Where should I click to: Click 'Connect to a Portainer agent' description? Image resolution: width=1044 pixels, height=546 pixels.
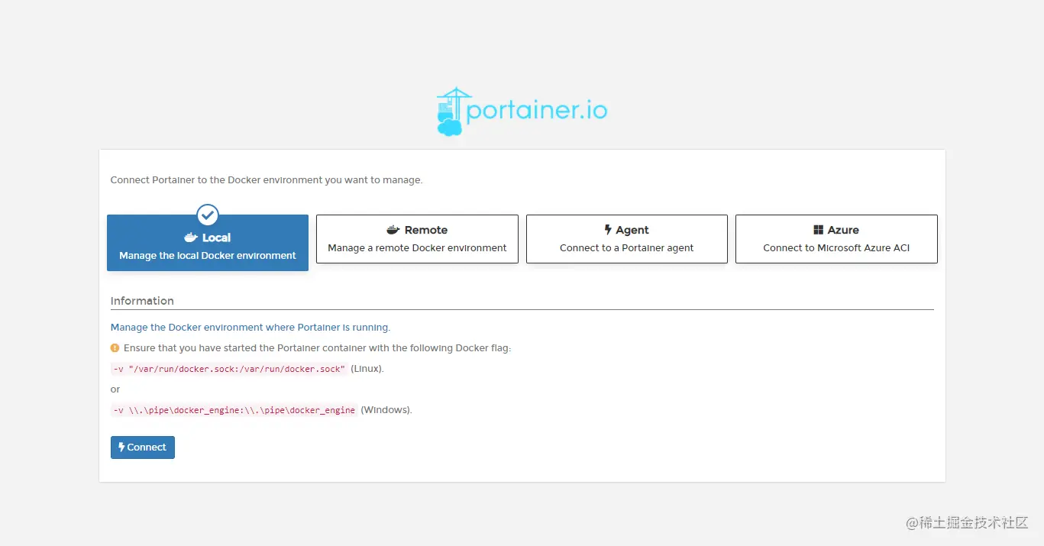click(x=627, y=248)
